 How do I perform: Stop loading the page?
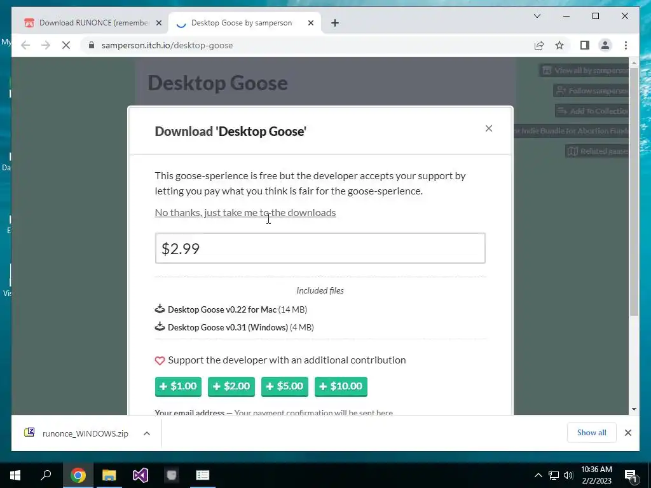click(66, 45)
